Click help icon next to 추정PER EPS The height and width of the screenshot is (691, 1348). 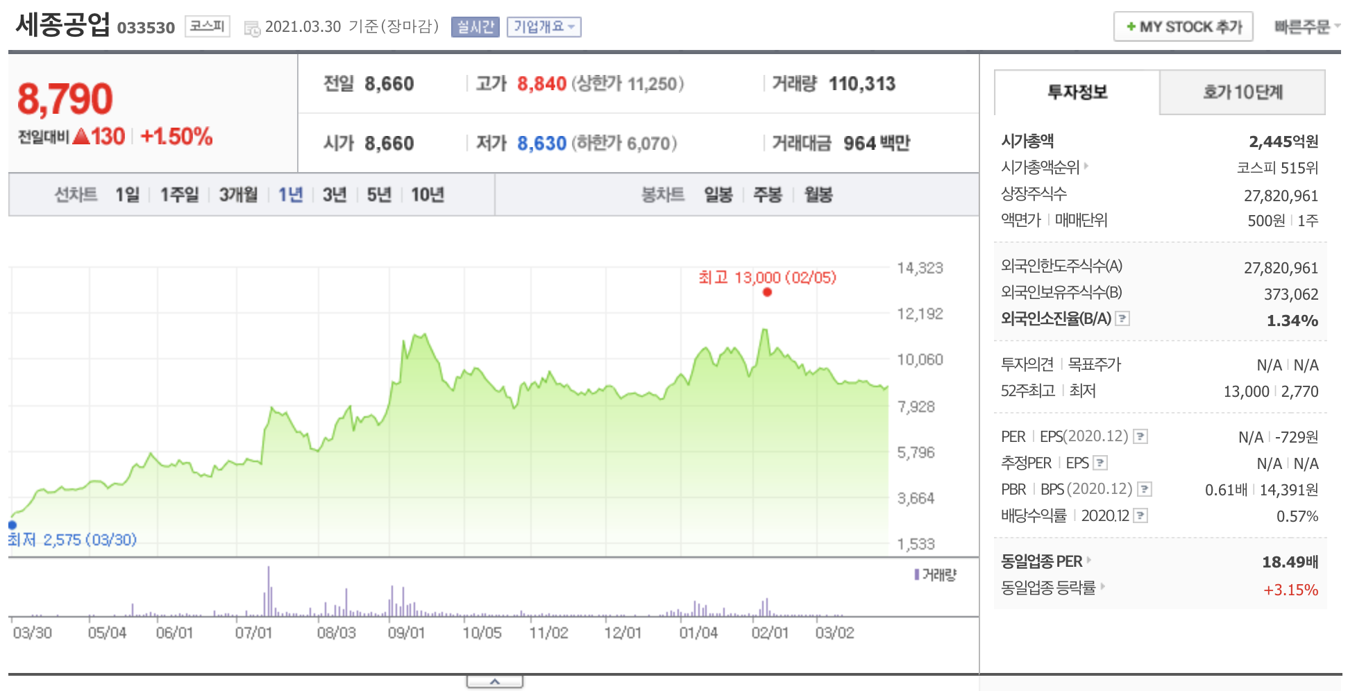(x=1100, y=463)
